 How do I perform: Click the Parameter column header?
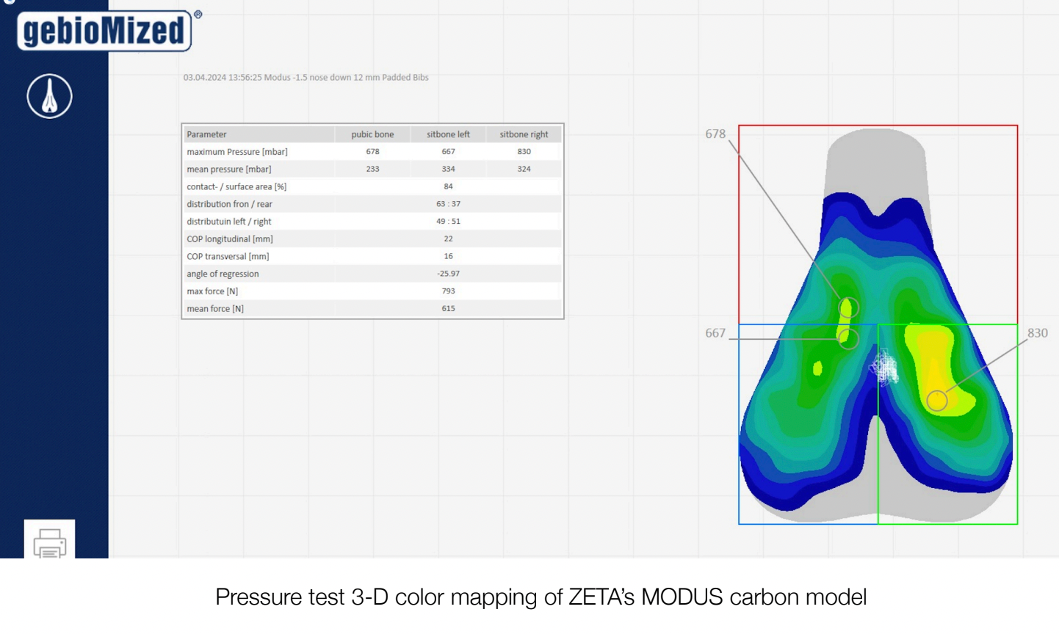click(x=206, y=134)
